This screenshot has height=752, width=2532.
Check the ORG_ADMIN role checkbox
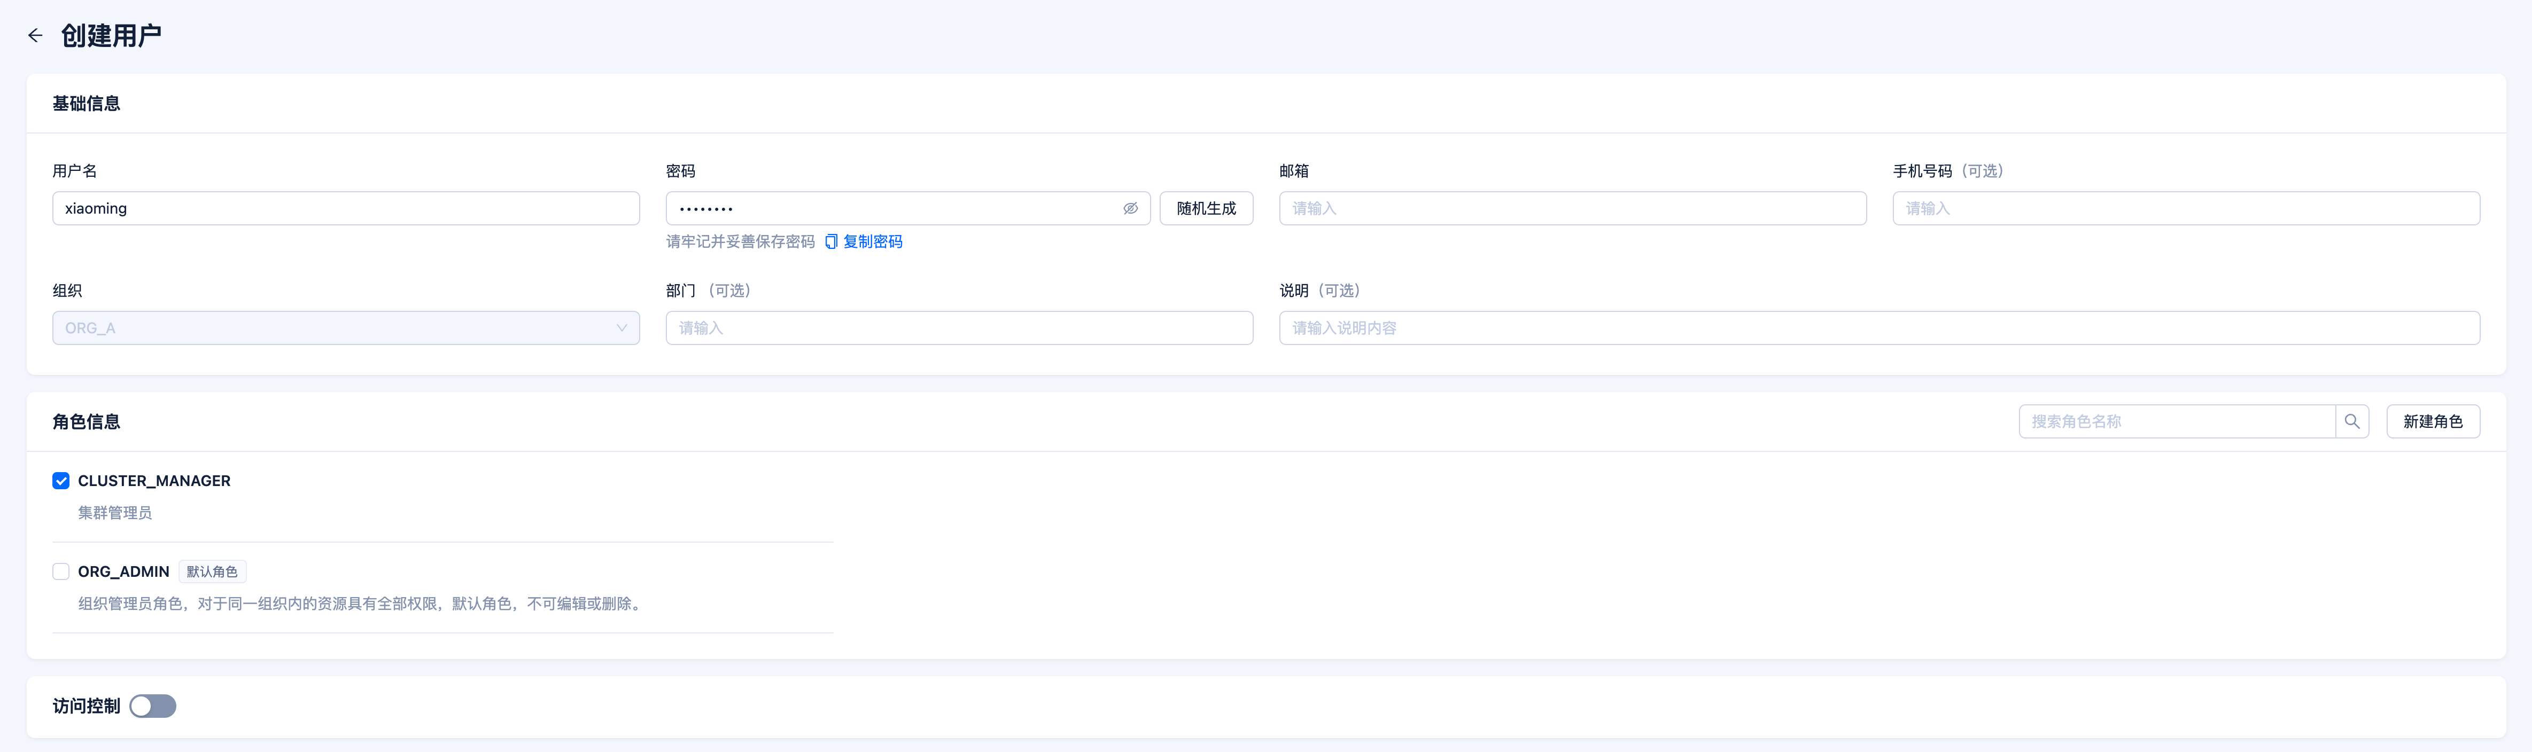click(61, 571)
